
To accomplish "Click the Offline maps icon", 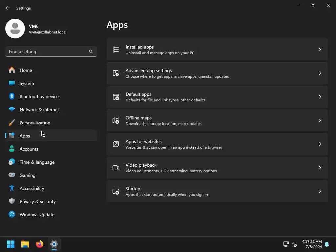I will [116, 120].
